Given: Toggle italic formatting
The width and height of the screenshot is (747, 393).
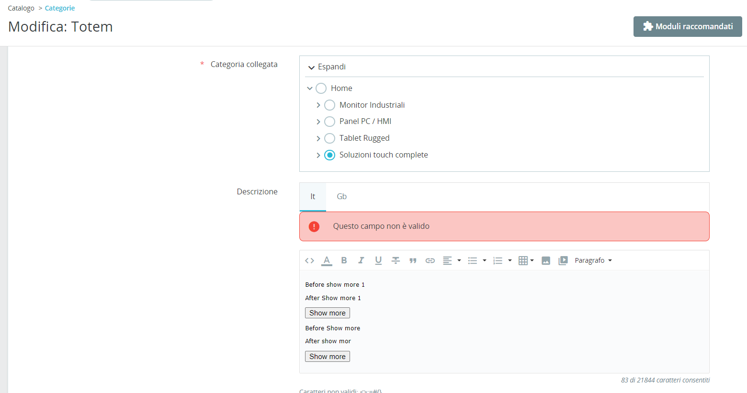Looking at the screenshot, I should [361, 260].
